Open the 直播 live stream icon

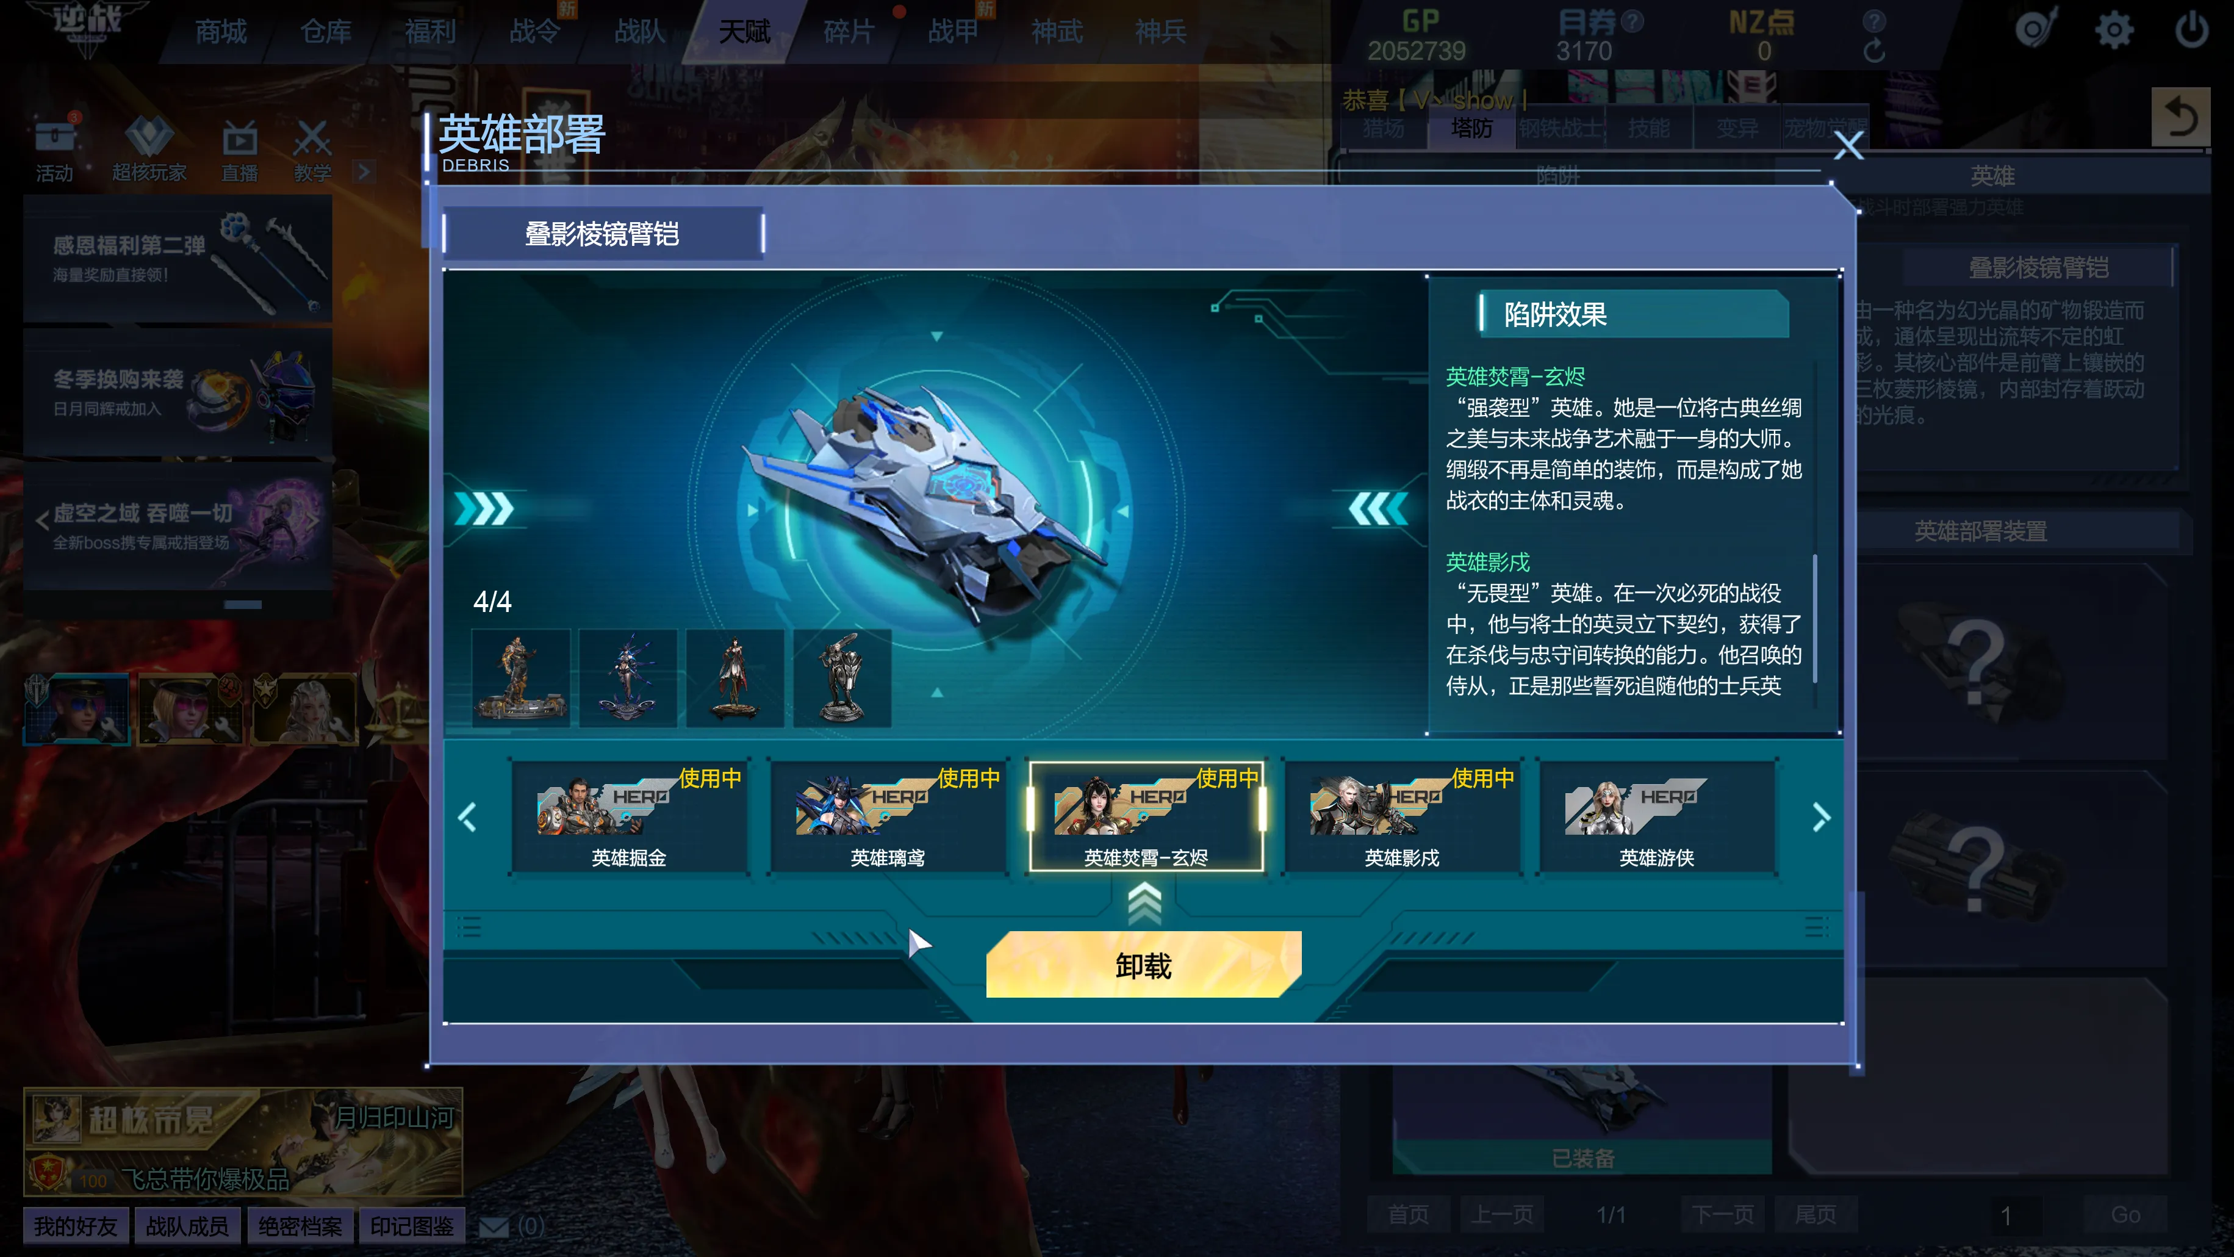click(x=239, y=138)
